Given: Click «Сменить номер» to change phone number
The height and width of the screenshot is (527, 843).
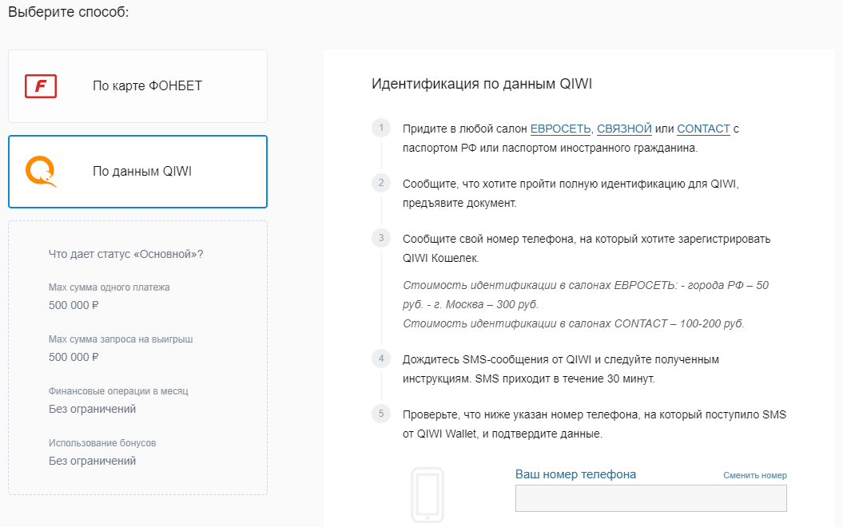Looking at the screenshot, I should pos(754,475).
